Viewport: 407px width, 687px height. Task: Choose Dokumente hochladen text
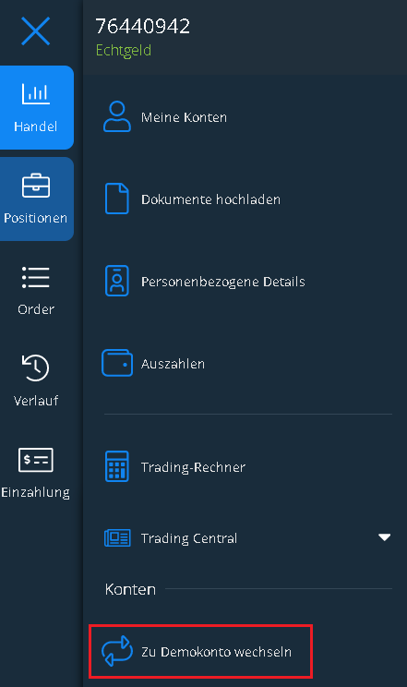point(210,199)
